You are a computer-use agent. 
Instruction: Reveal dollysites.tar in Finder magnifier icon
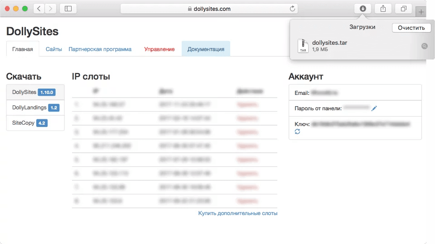(x=425, y=46)
